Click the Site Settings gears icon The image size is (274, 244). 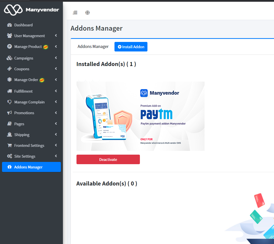pyautogui.click(x=10, y=156)
